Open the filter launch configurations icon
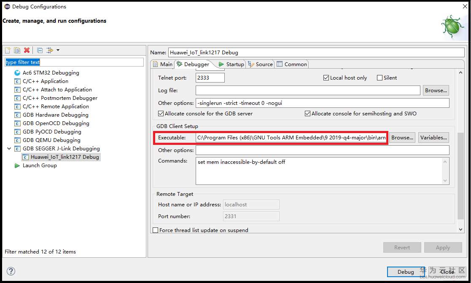 50,50
